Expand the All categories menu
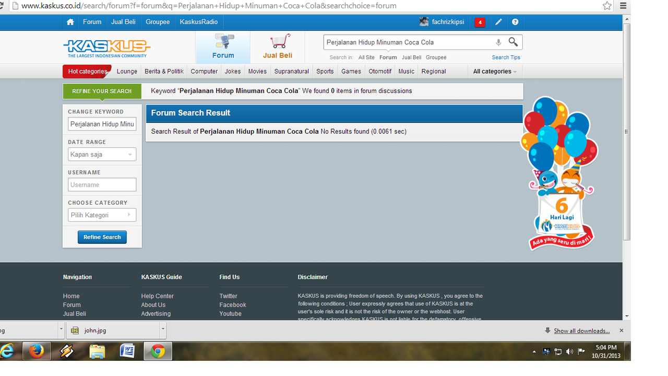This screenshot has width=668, height=376. coord(495,72)
